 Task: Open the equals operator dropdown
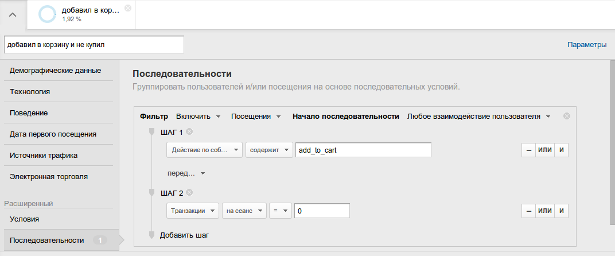281,211
